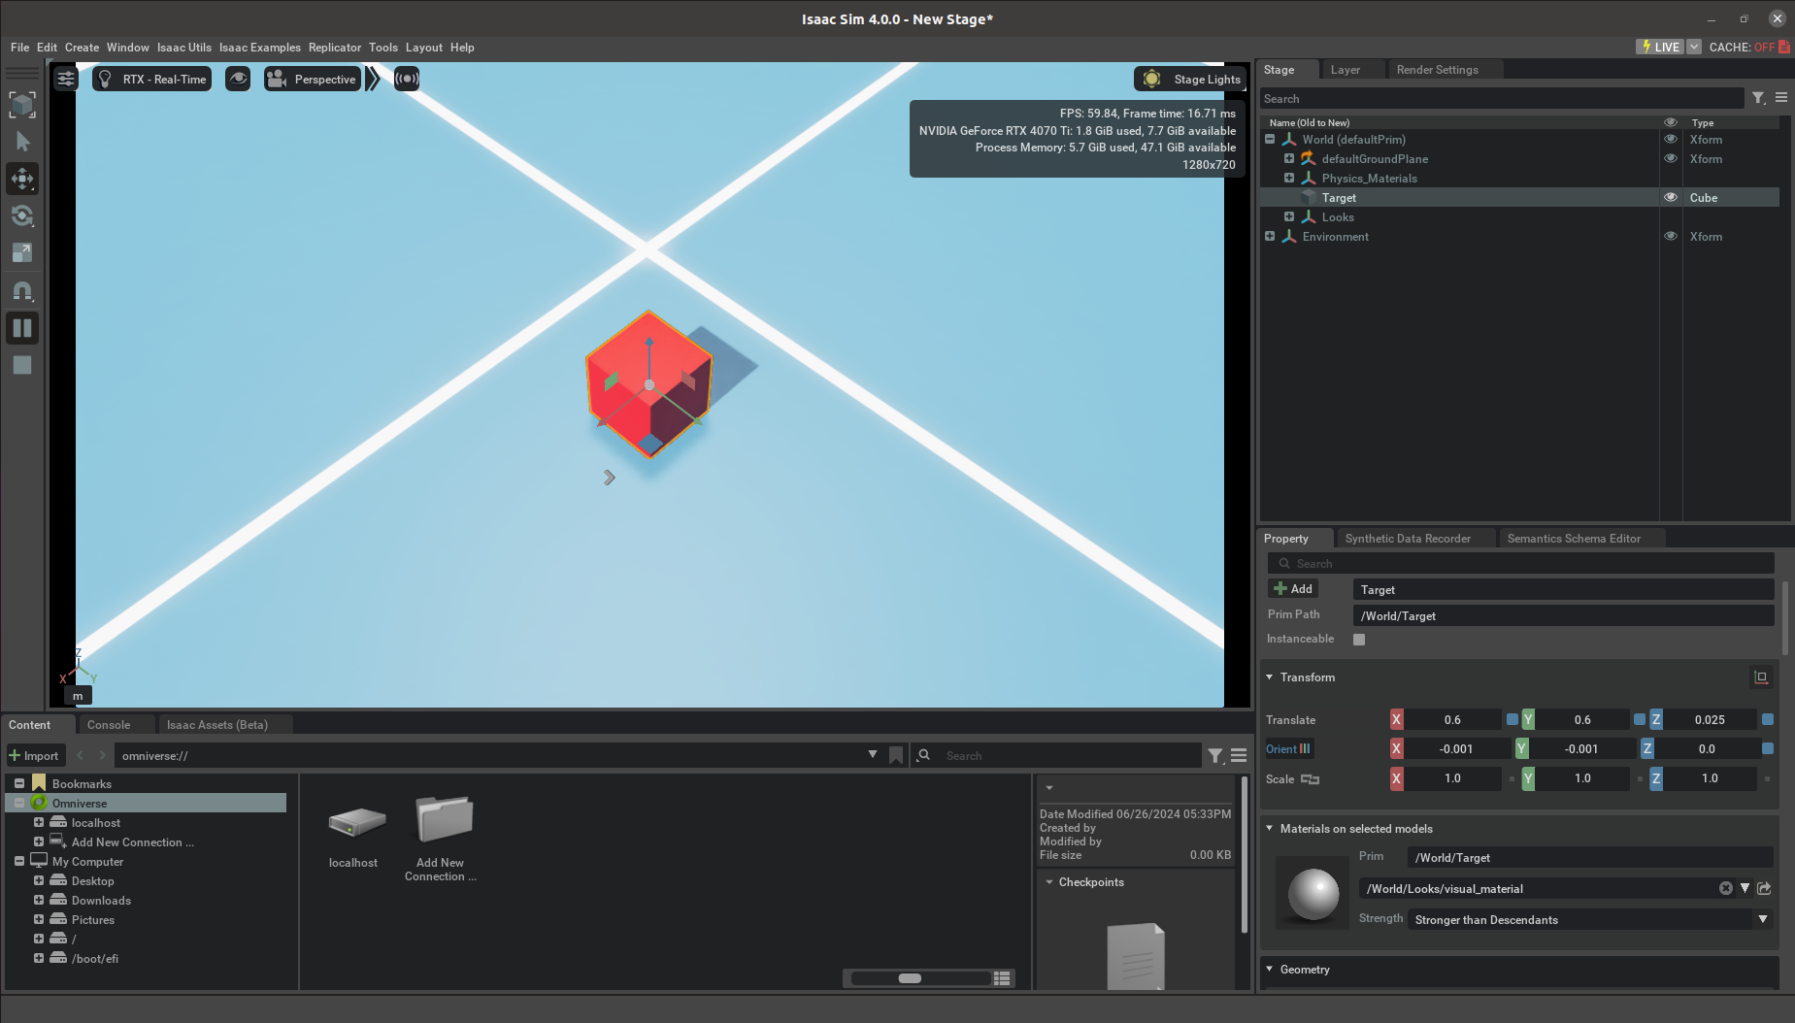Click the viewport streaming waves icon

[407, 79]
